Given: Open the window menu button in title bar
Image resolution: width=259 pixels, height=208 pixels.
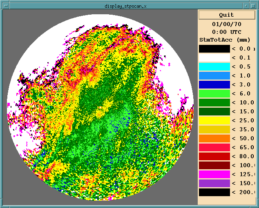Looking at the screenshot, I should (6, 6).
